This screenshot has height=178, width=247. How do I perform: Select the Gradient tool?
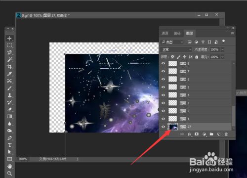9,116
